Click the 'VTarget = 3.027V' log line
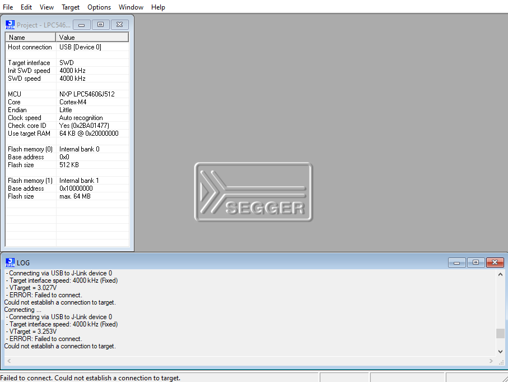The width and height of the screenshot is (508, 382). click(31, 288)
